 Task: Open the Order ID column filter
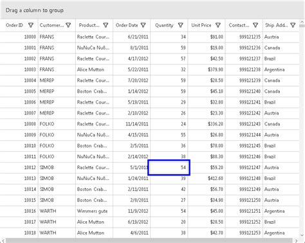31,25
